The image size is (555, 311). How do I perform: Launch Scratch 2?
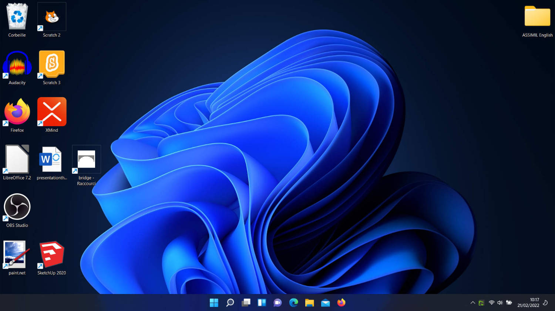point(51,17)
